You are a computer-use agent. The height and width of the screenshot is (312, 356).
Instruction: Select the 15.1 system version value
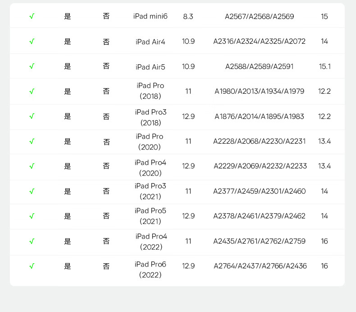324,67
